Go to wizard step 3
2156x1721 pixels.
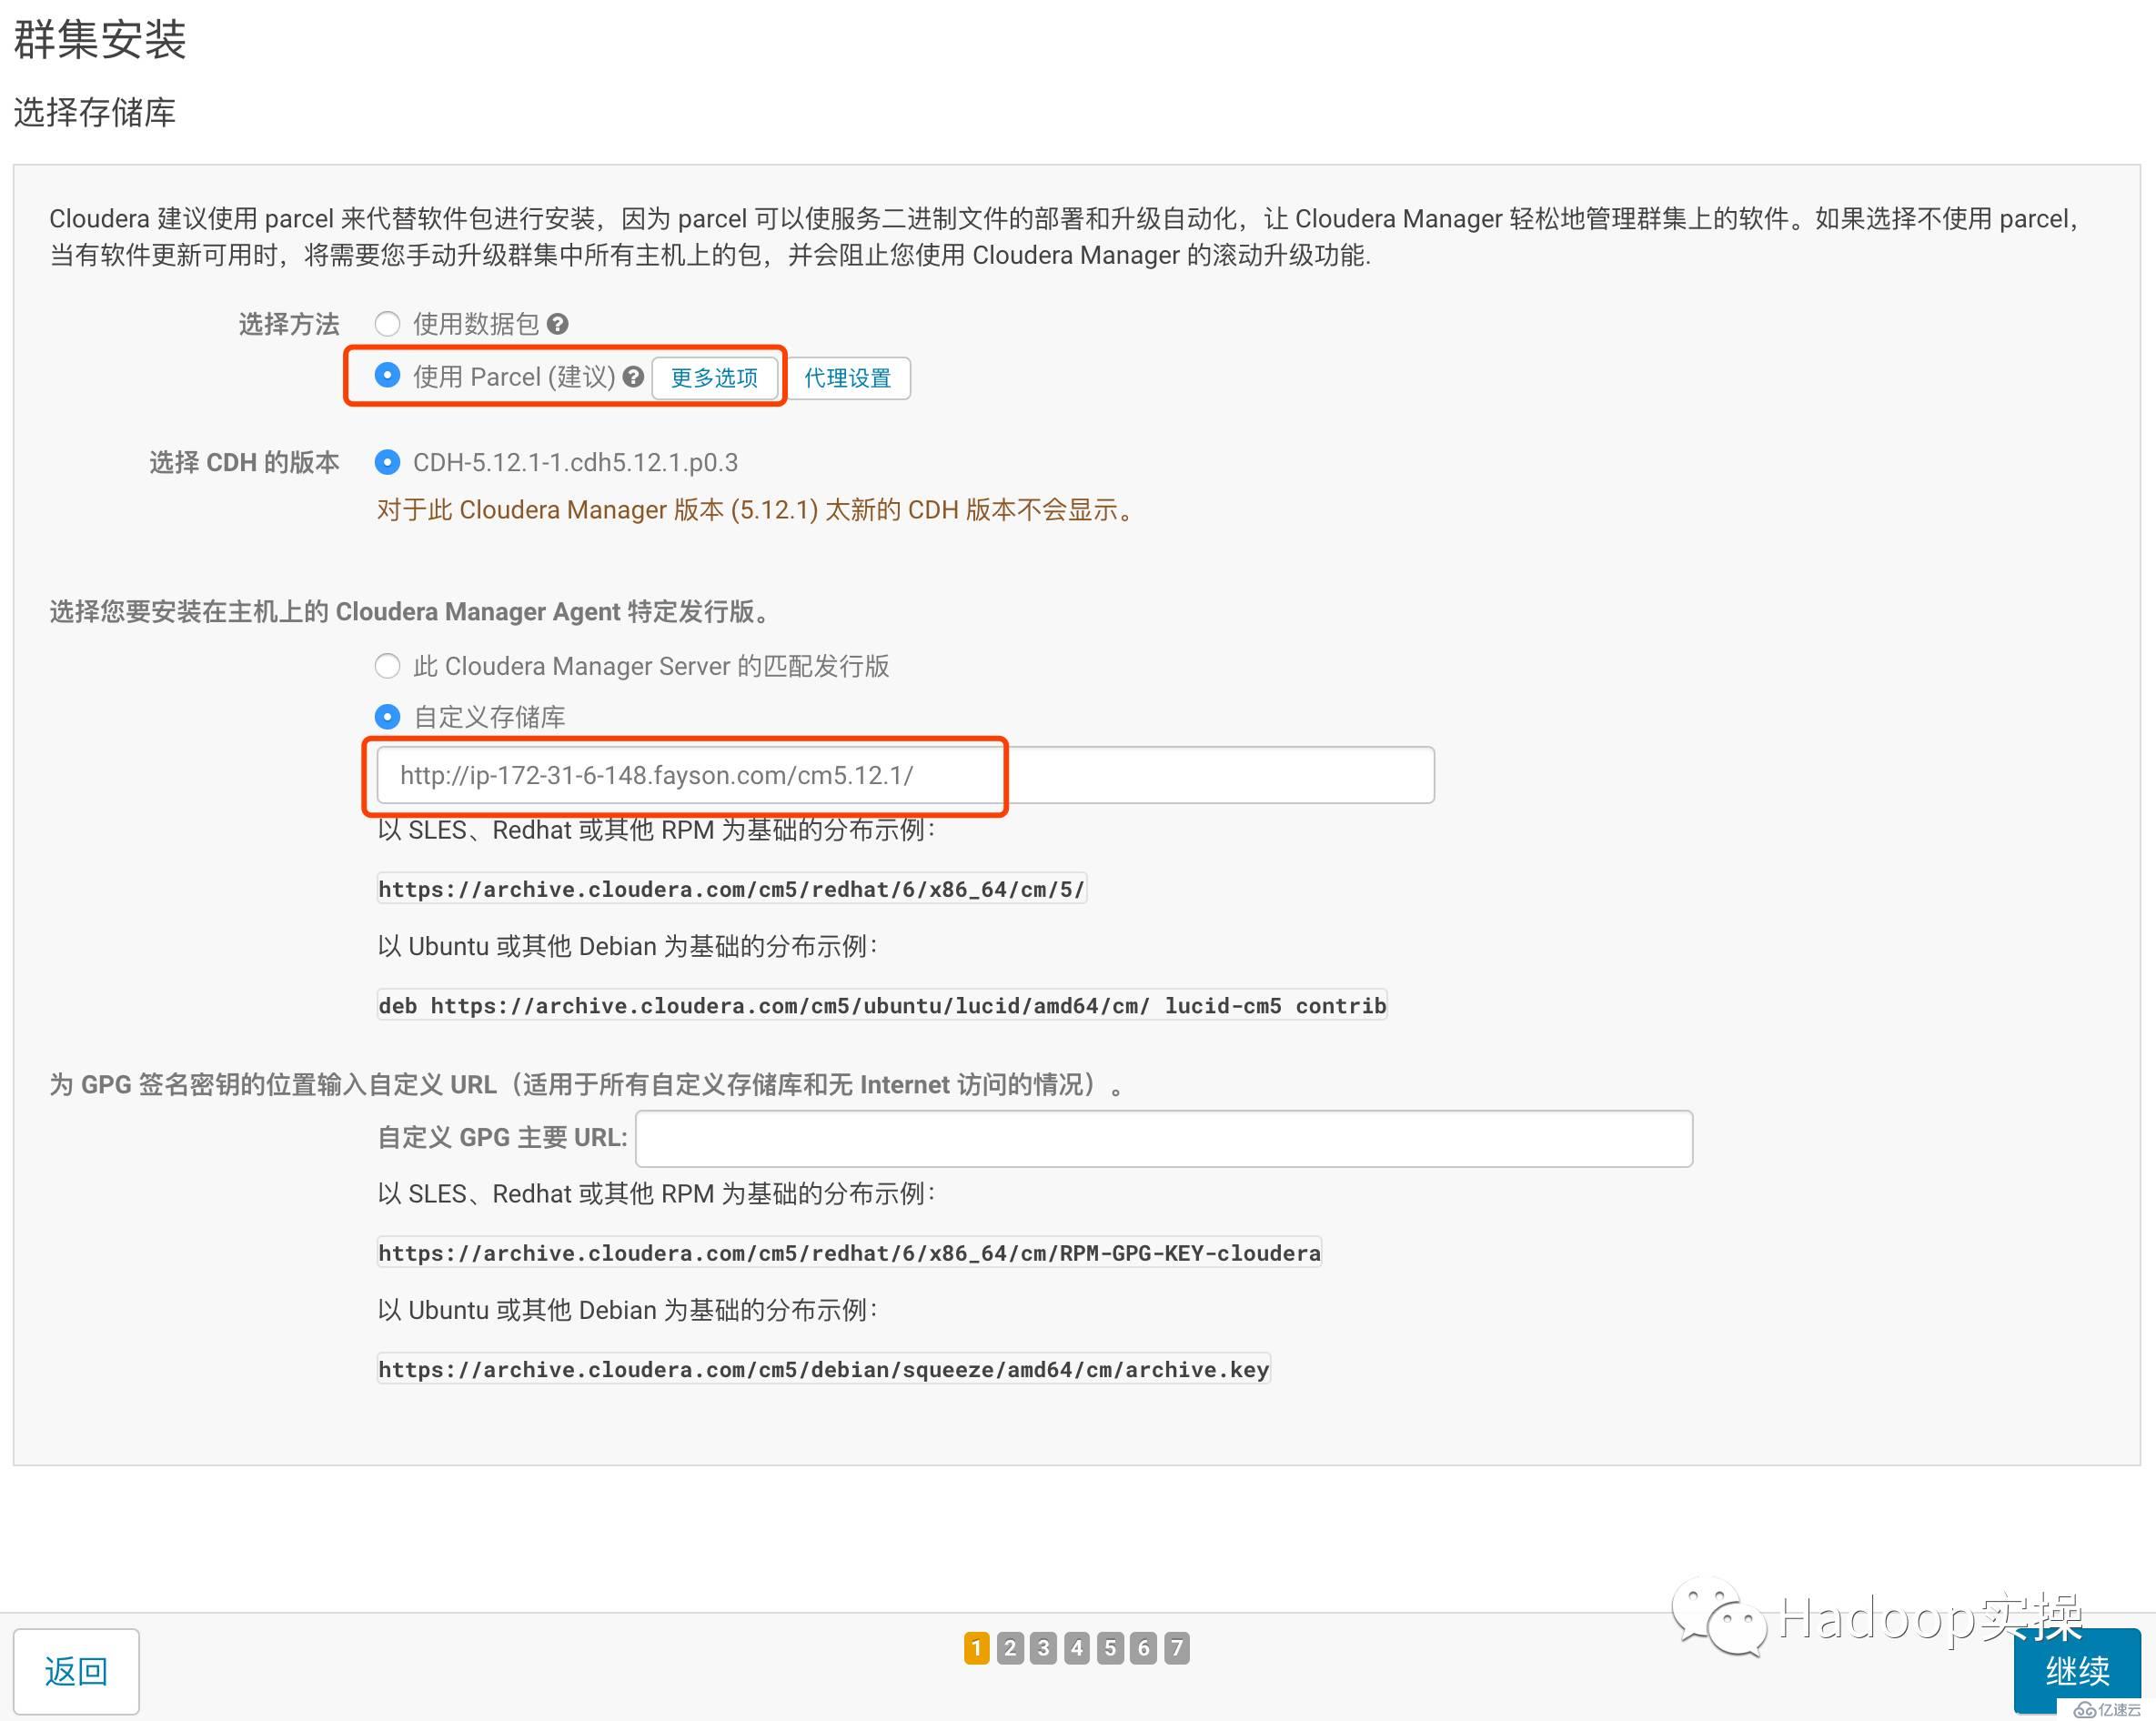[x=1043, y=1648]
